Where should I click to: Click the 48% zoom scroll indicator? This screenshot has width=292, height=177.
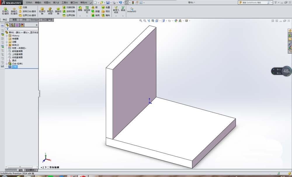coord(287,71)
